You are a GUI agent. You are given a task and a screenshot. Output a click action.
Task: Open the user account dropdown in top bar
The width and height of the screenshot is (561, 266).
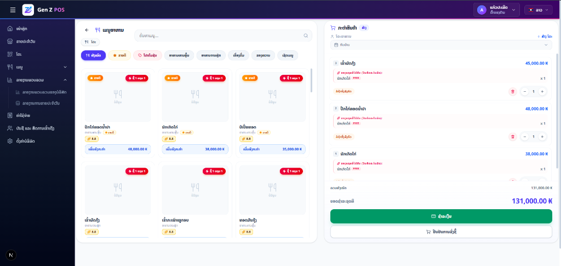(496, 10)
